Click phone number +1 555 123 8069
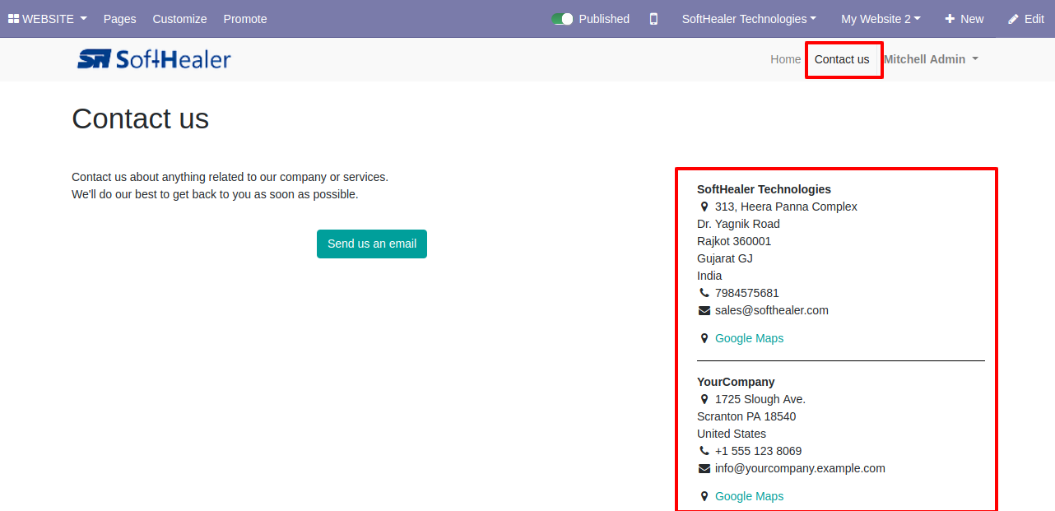The width and height of the screenshot is (1055, 511). tap(758, 451)
